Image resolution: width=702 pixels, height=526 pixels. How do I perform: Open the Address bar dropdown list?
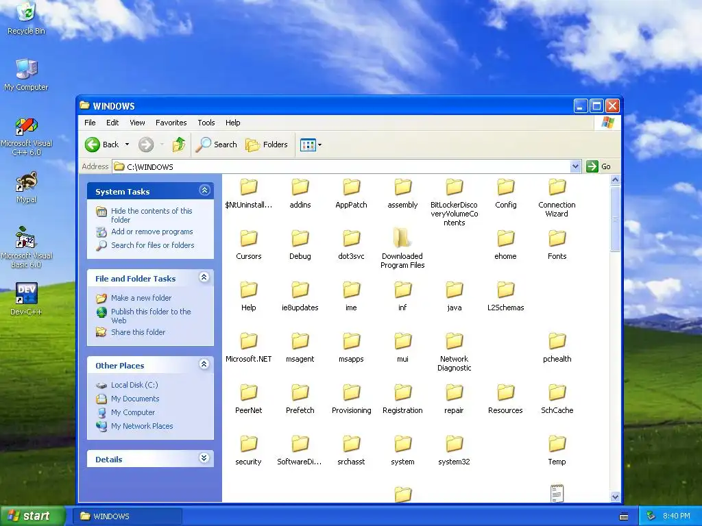576,167
